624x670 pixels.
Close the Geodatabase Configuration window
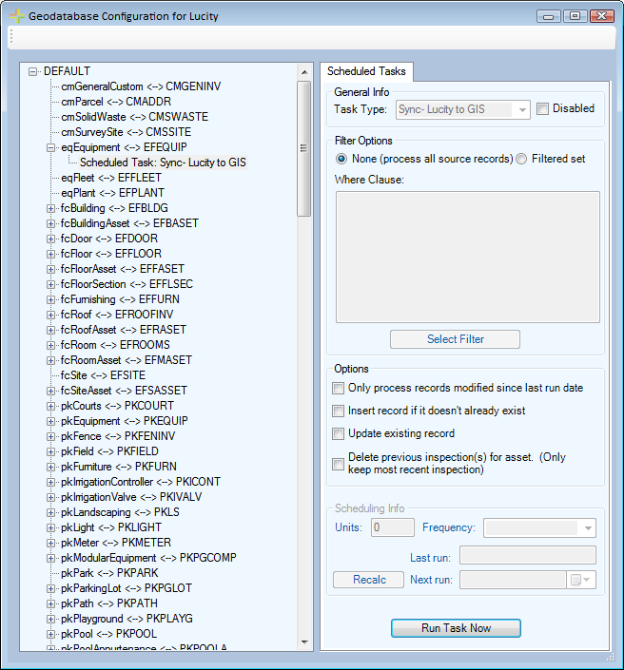point(602,16)
